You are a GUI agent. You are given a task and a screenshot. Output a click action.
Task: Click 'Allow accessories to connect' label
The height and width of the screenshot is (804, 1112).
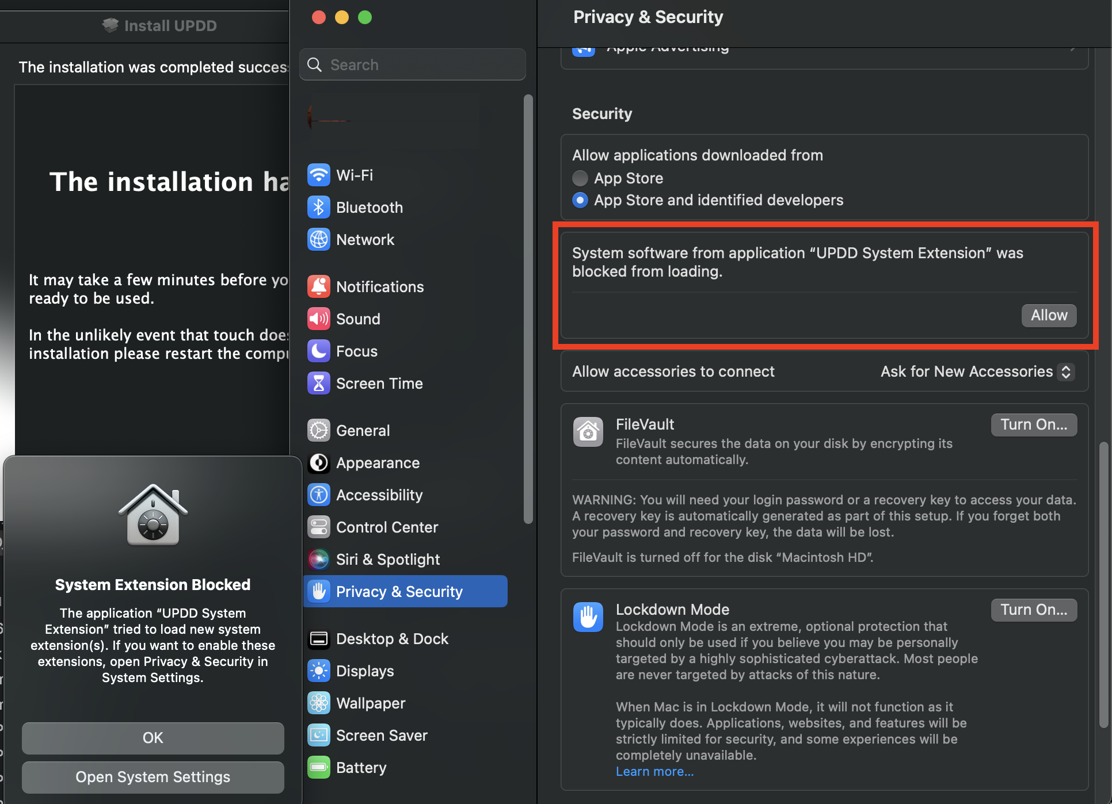673,372
